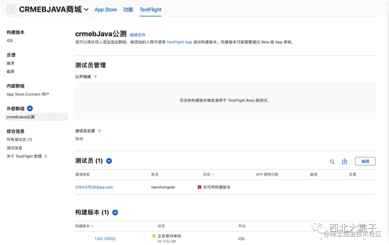Open 所有测试员 (7) in sidebar
The image size is (389, 245).
click(x=19, y=139)
